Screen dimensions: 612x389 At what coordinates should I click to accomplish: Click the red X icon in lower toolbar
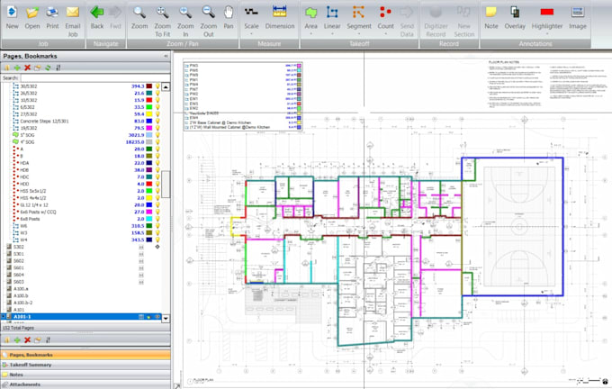coord(27,339)
